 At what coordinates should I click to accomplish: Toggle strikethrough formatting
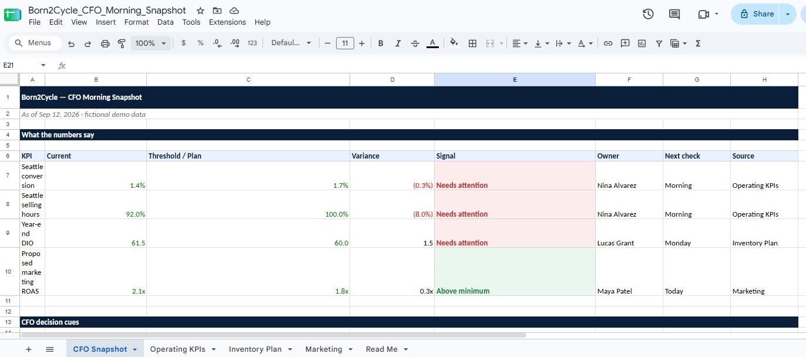click(x=415, y=43)
